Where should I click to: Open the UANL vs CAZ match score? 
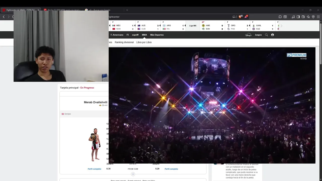[263, 26]
